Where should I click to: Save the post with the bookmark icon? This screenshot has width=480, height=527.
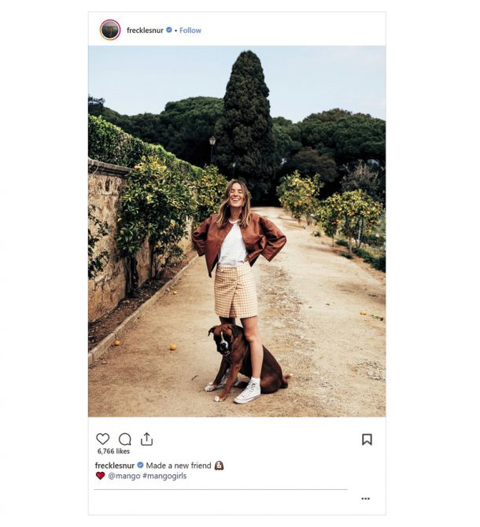point(367,439)
